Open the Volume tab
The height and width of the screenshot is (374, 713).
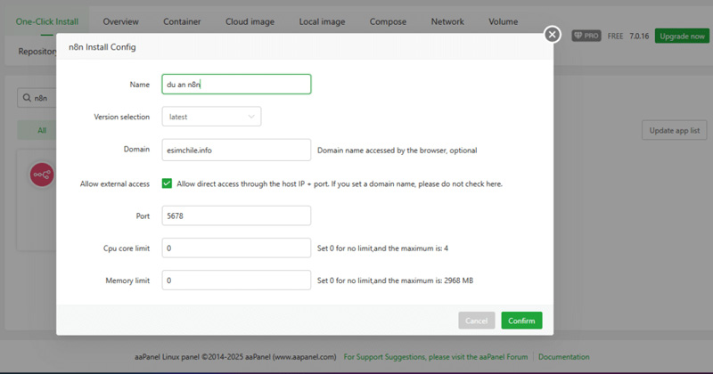[503, 21]
